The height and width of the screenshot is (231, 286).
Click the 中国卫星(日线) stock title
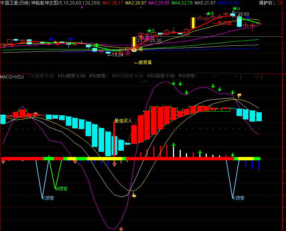(x=15, y=3)
